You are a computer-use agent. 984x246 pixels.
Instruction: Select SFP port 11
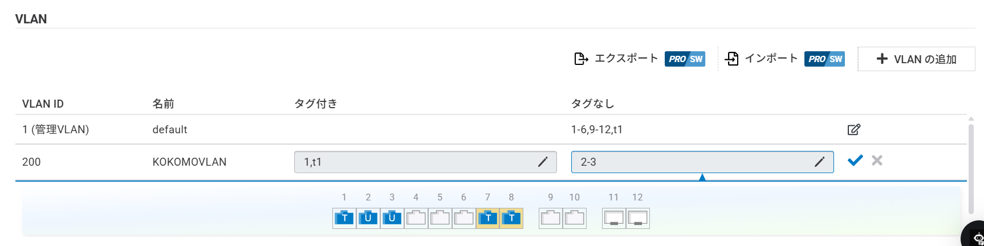(x=614, y=218)
